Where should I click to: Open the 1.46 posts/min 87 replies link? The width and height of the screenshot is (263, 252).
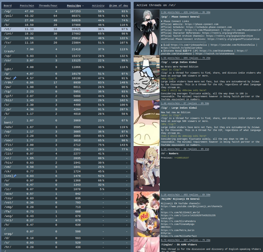pos(185,103)
